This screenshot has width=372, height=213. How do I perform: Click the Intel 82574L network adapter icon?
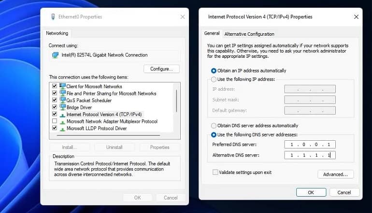[x=55, y=55]
